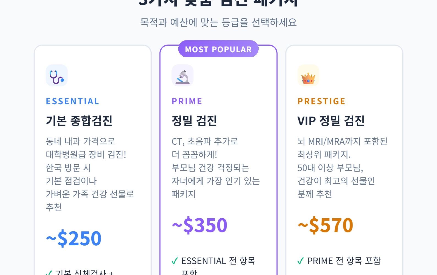This screenshot has width=437, height=275.
Task: Click the VIP 정밀 검진 package title
Action: [331, 120]
